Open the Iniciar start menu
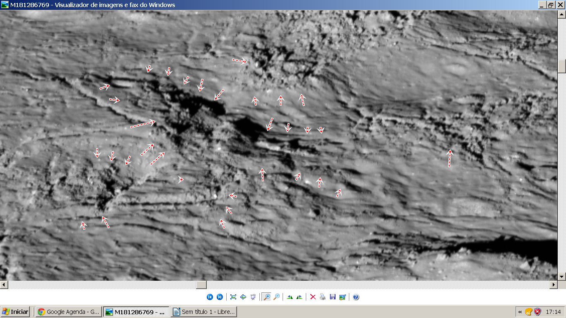 pos(16,312)
